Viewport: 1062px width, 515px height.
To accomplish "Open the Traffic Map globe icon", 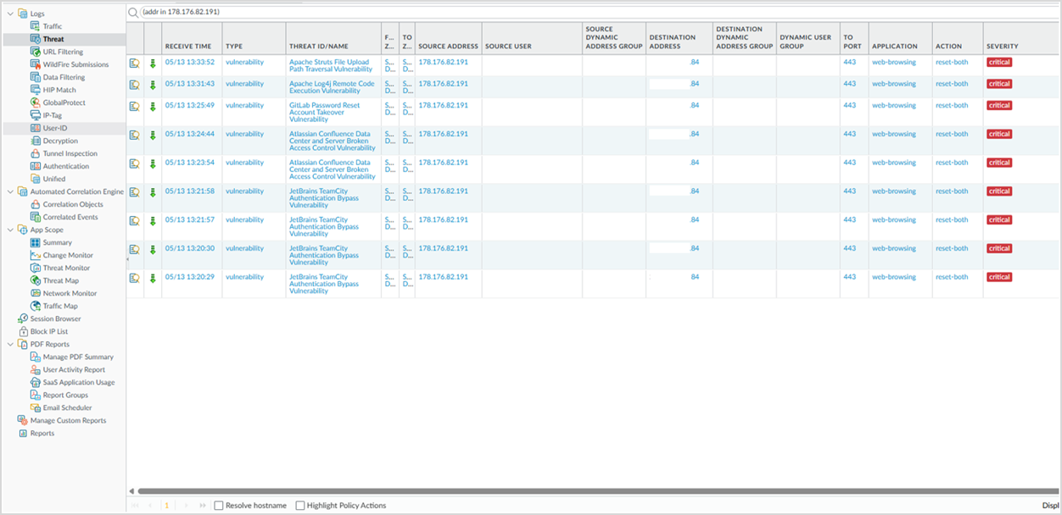I will point(36,306).
